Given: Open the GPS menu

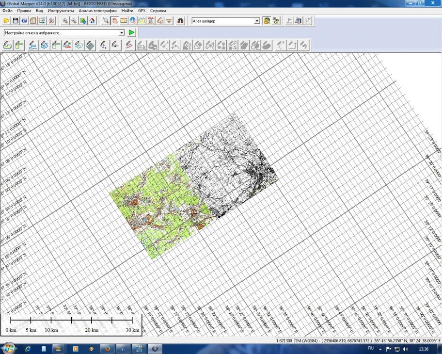Looking at the screenshot, I should [142, 10].
